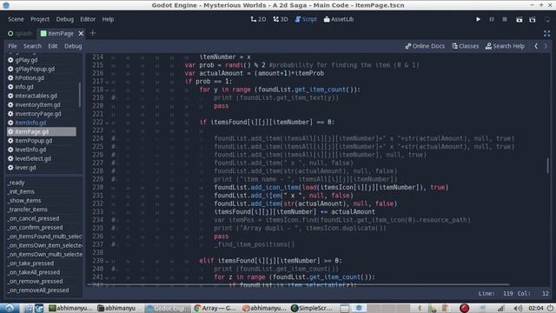Screen dimensions: 556x313
Task: Open the AssetLib workspace
Action: [339, 19]
